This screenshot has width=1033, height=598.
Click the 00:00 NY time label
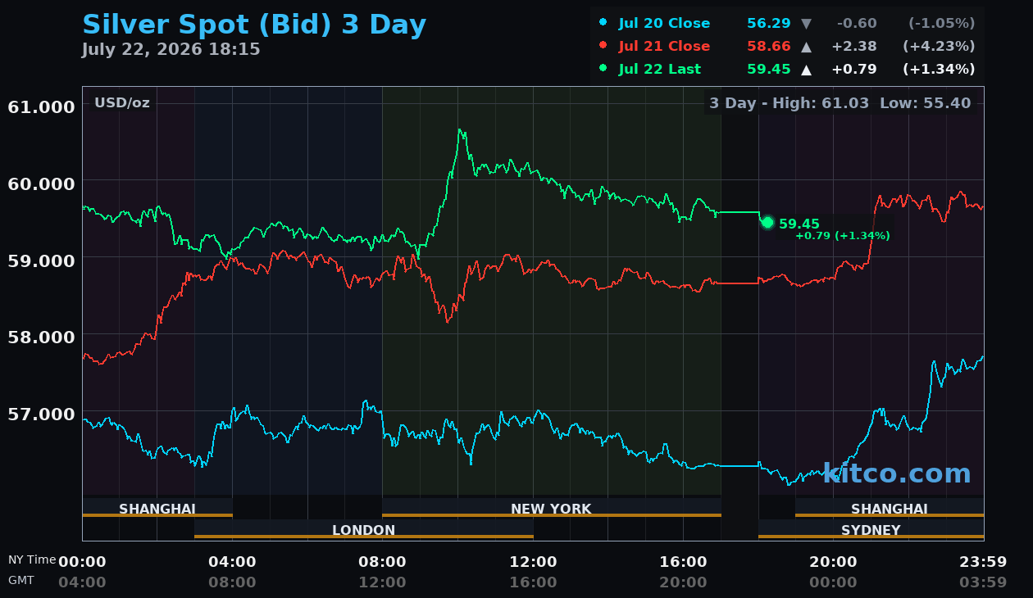click(82, 562)
